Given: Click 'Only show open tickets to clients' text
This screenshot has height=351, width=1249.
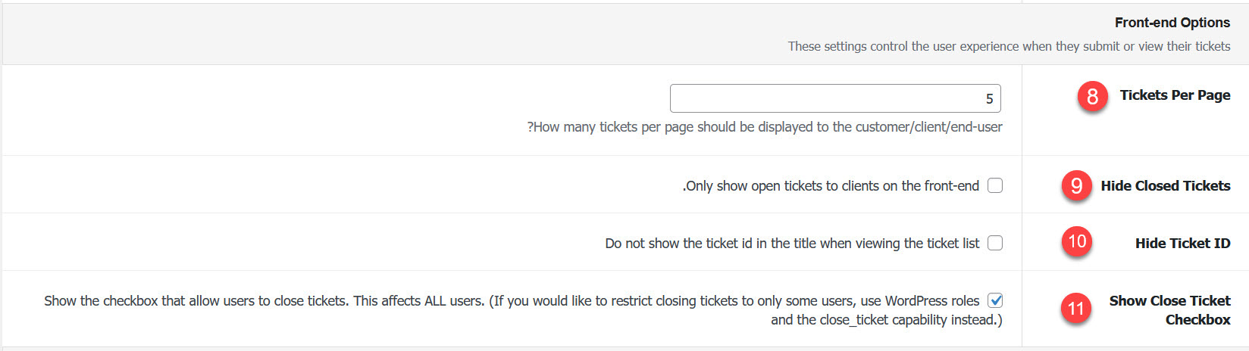Looking at the screenshot, I should (831, 186).
